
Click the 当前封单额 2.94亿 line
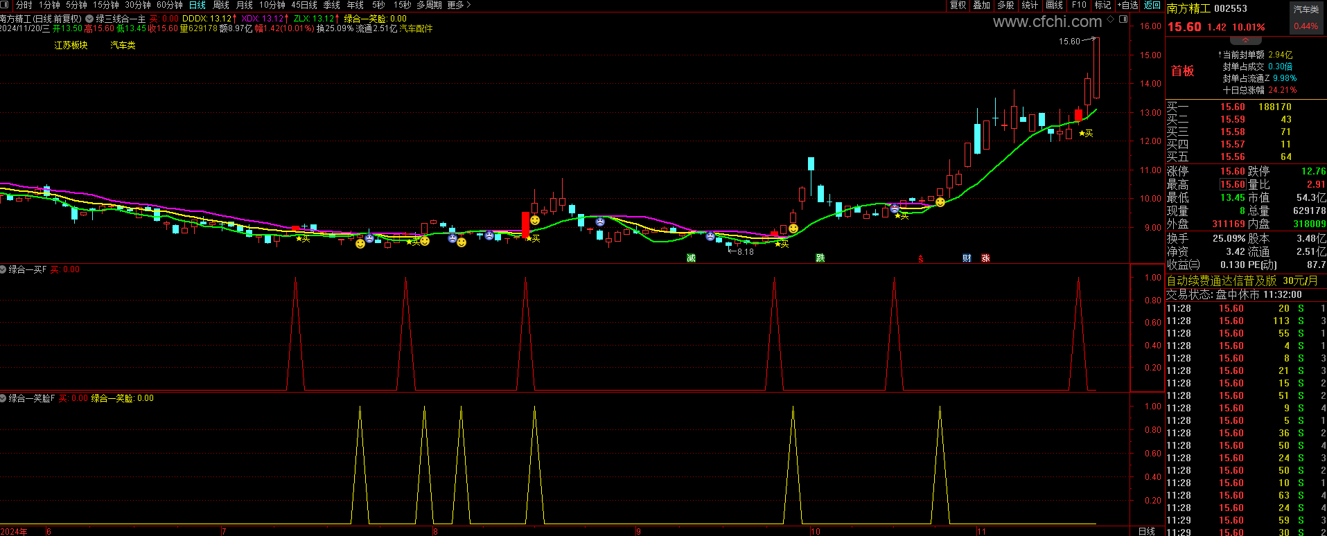(x=1255, y=55)
